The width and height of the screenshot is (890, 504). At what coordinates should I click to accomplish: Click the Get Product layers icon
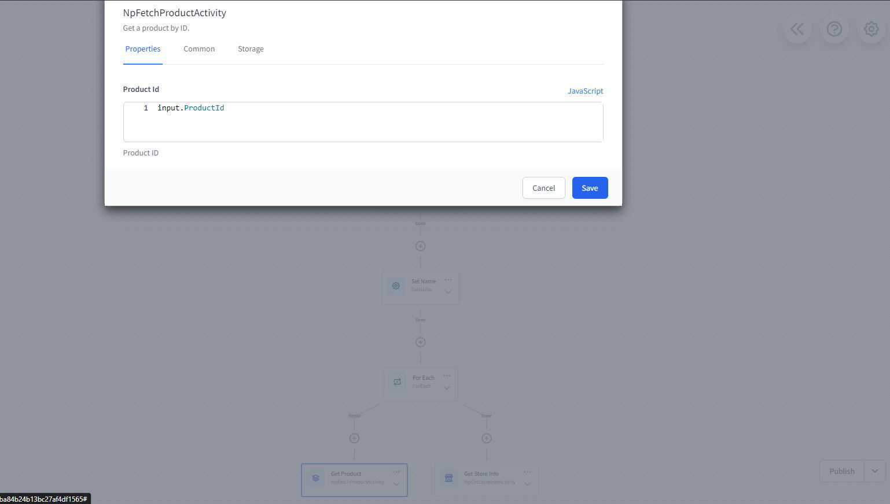(315, 478)
